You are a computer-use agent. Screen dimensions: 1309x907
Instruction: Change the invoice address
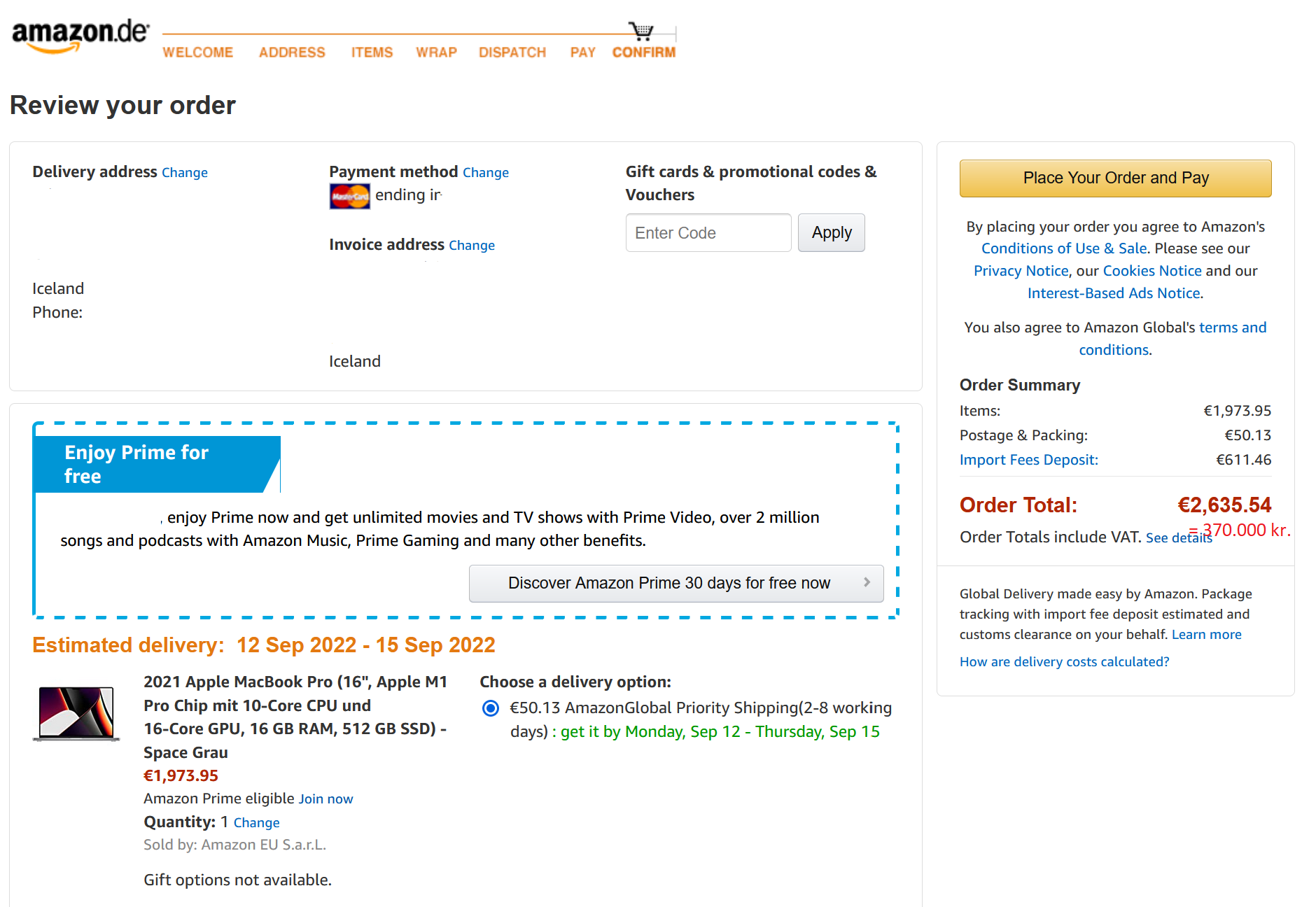coord(471,245)
